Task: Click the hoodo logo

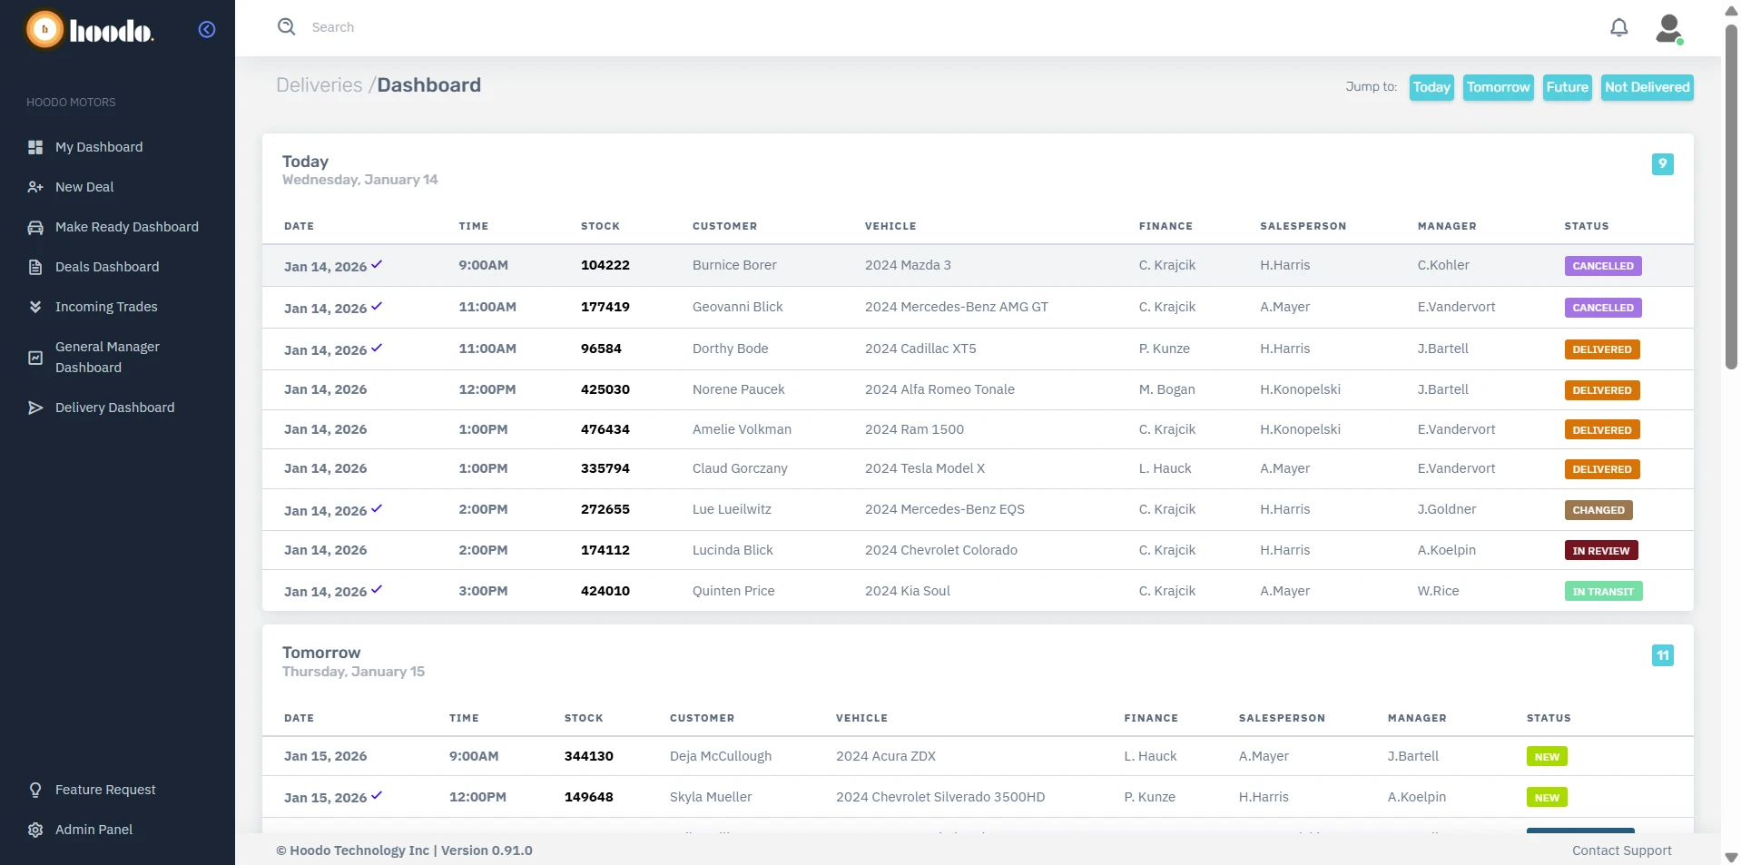Action: coord(88,30)
